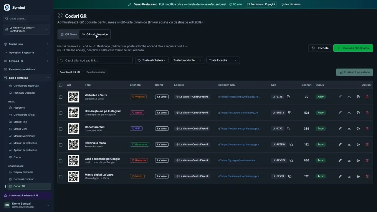Copy the LV-WIFI code

[288, 129]
